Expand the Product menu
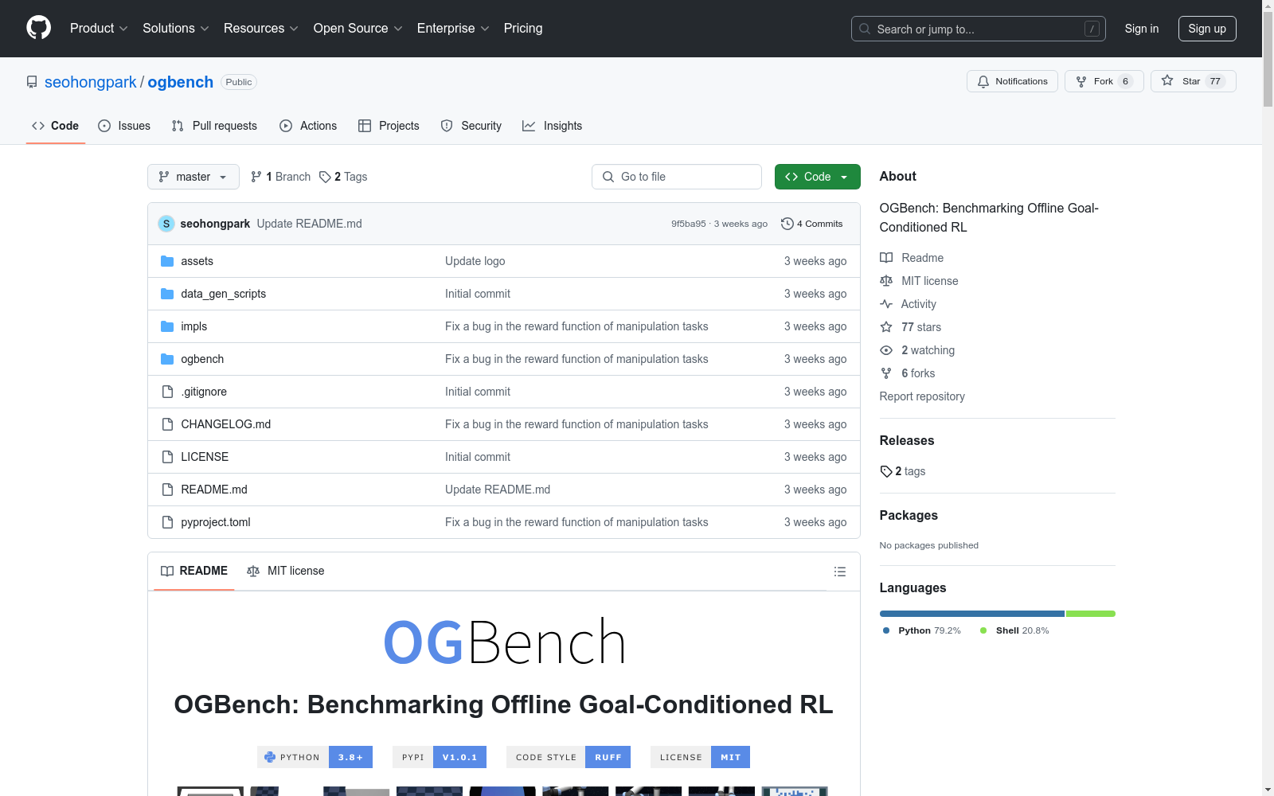This screenshot has width=1274, height=796. coord(99,29)
